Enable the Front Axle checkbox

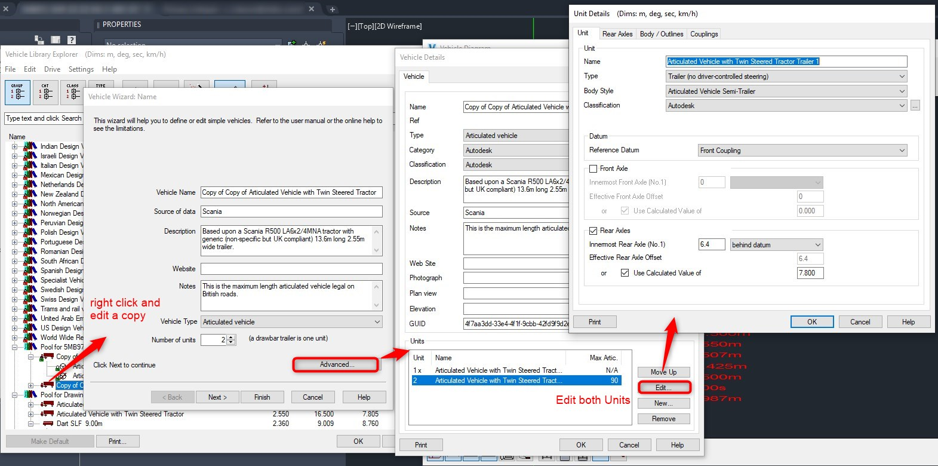point(593,168)
